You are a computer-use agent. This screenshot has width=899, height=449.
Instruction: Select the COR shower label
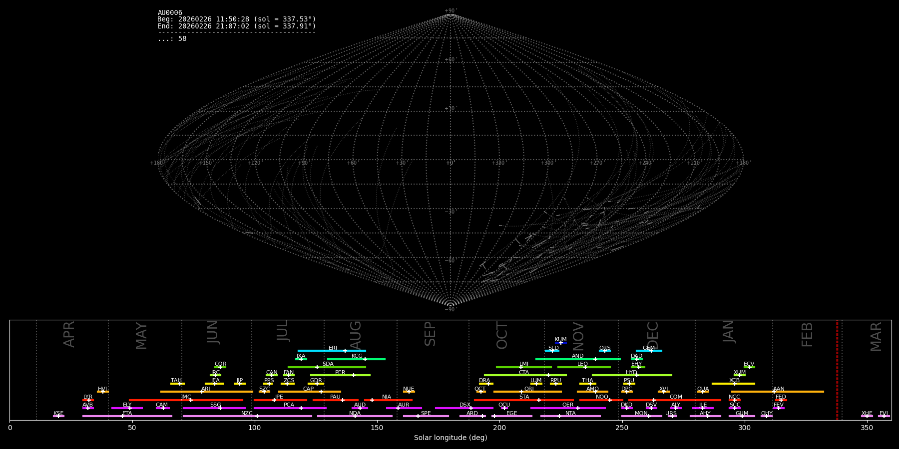point(220,364)
